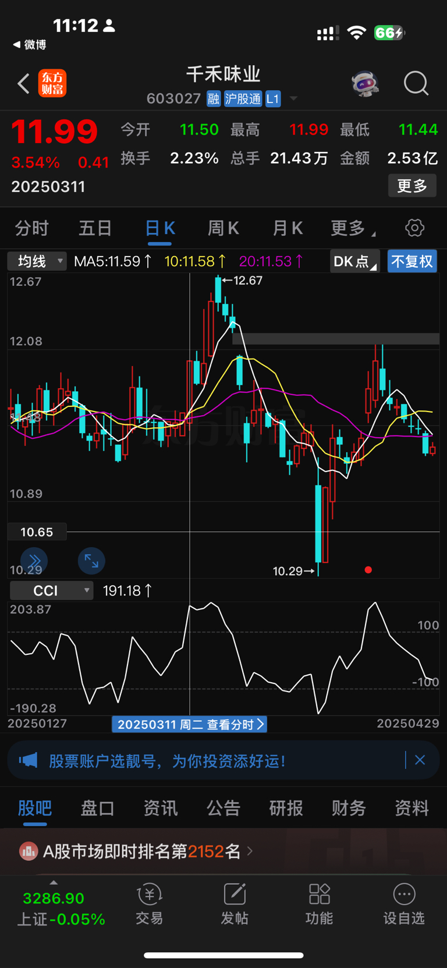Tap the 总手 21.43万 value
447x968 pixels.
(299, 158)
